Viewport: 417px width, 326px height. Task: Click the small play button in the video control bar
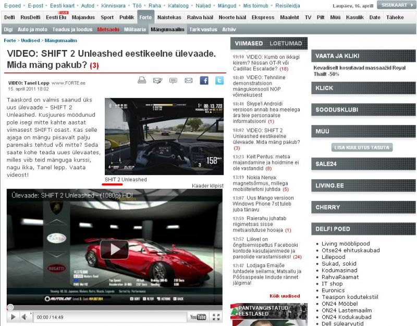[x=13, y=317]
